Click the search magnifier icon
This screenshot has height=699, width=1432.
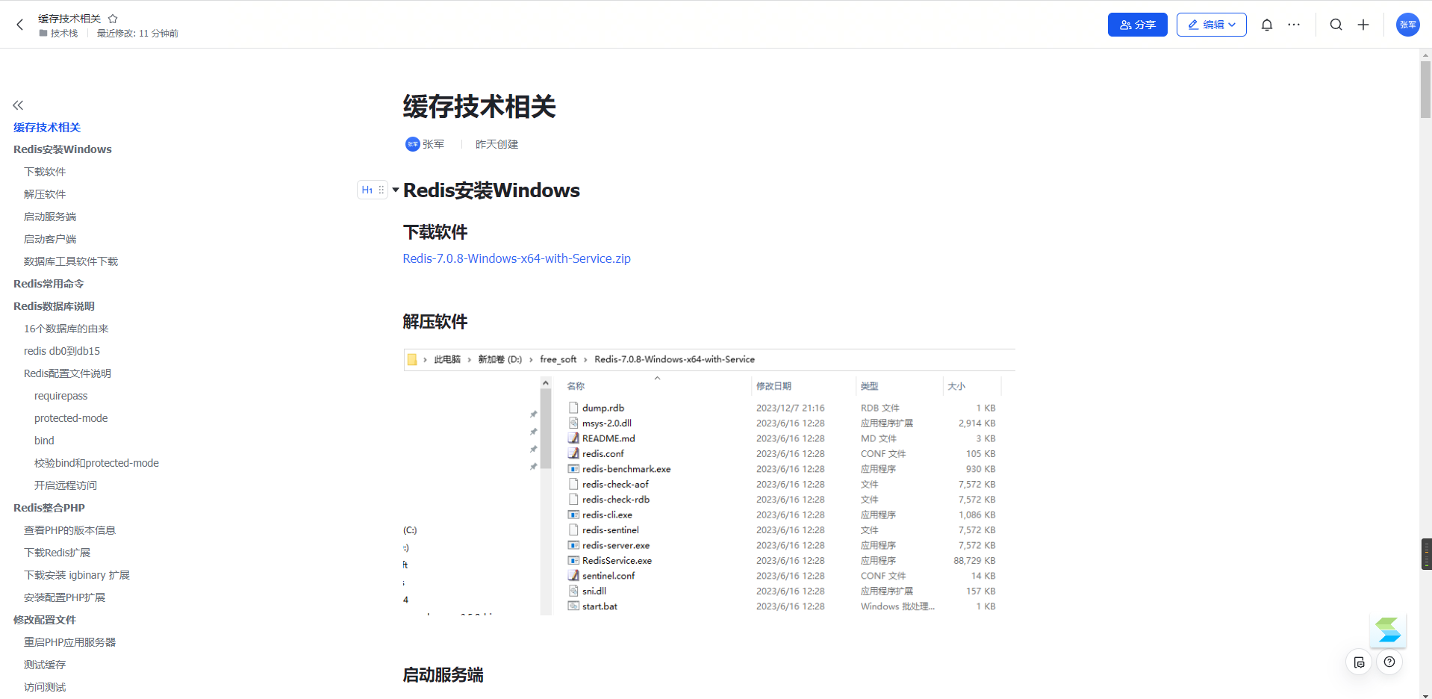click(1336, 25)
